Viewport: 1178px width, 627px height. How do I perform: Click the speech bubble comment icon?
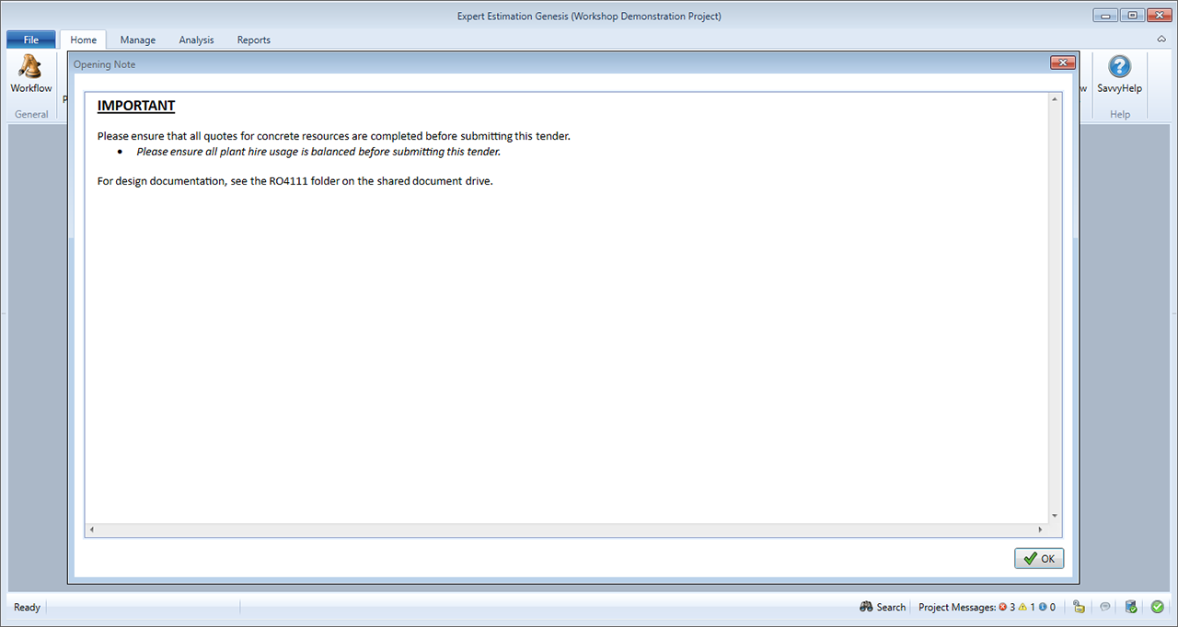[1105, 608]
